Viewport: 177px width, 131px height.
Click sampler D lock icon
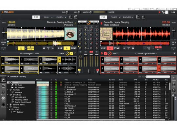point(174,53)
